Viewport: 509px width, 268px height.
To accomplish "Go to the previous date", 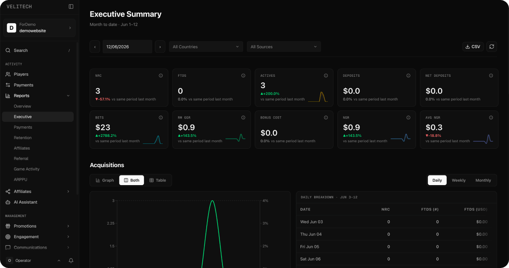I will click(x=95, y=47).
